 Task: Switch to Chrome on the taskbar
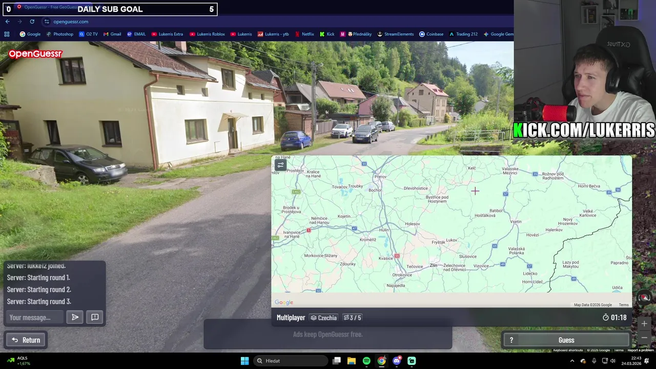[x=382, y=361]
